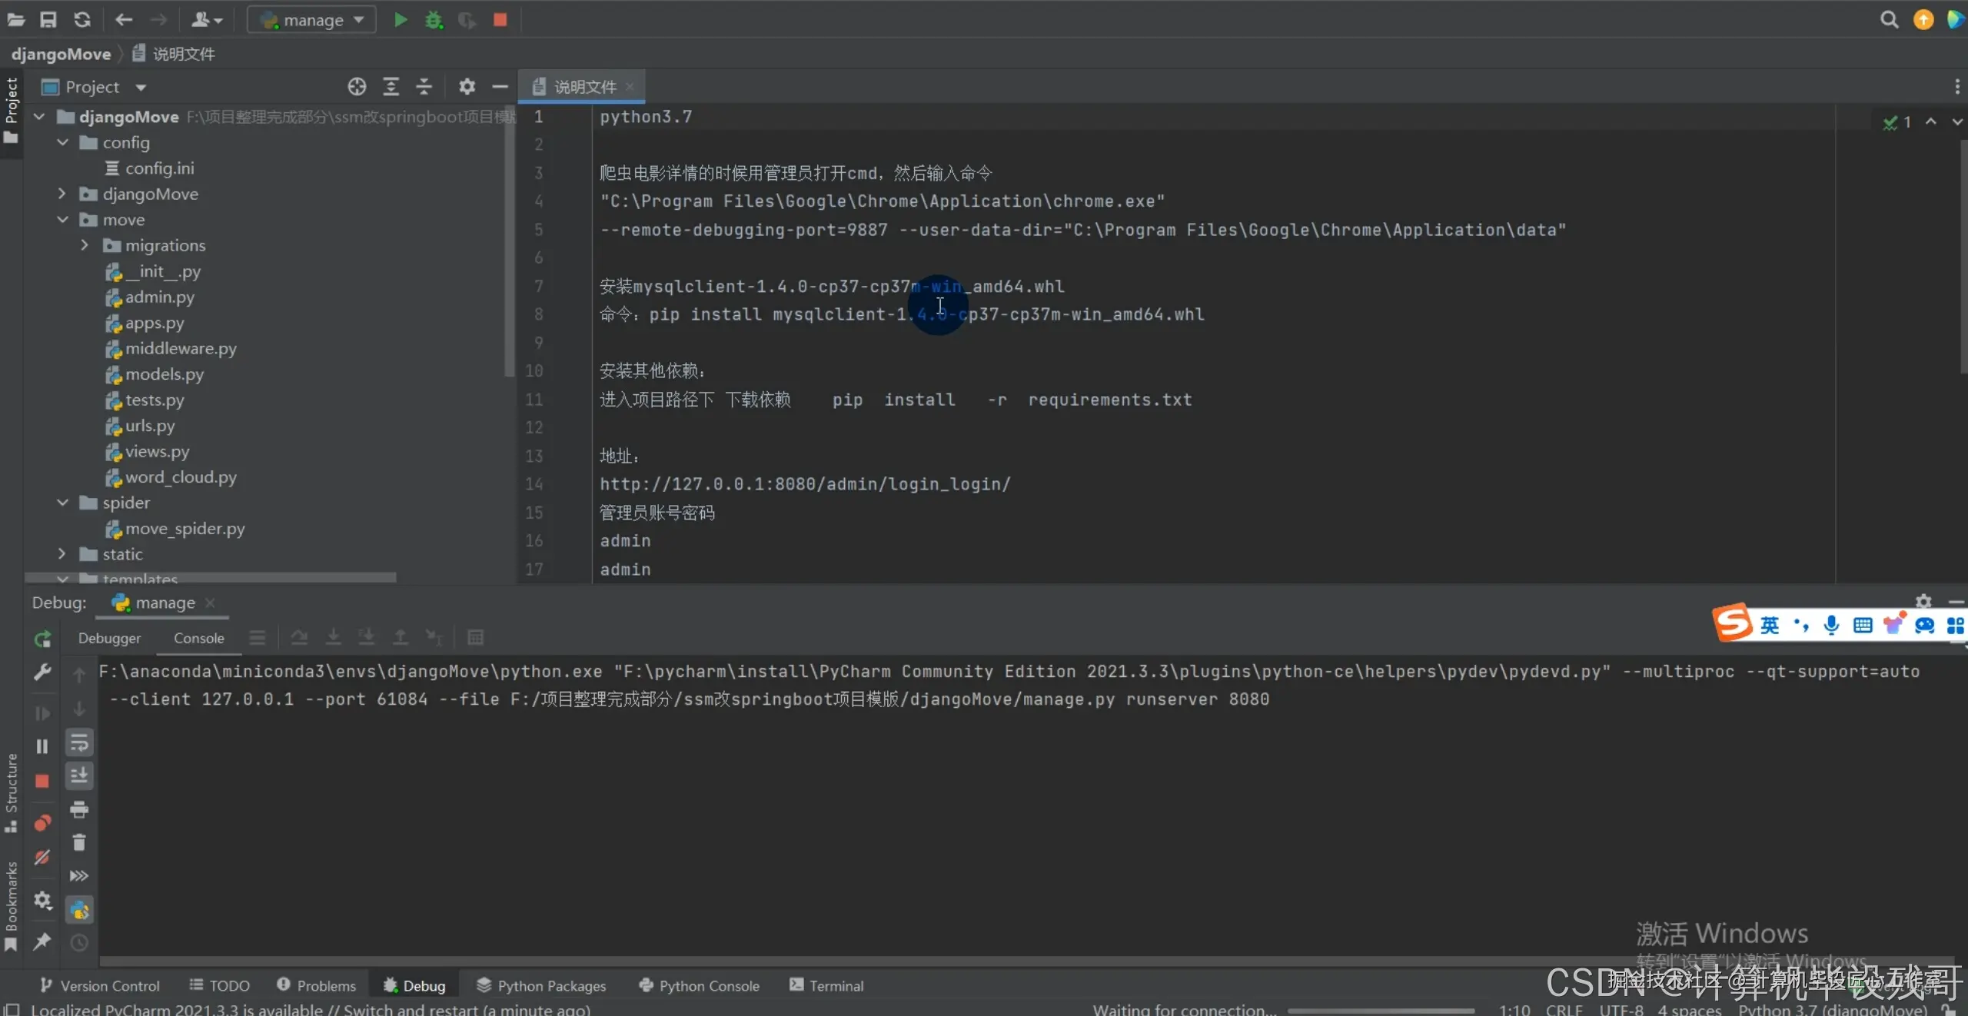Image resolution: width=1968 pixels, height=1016 pixels.
Task: Collapse the spider folder
Action: (x=63, y=503)
